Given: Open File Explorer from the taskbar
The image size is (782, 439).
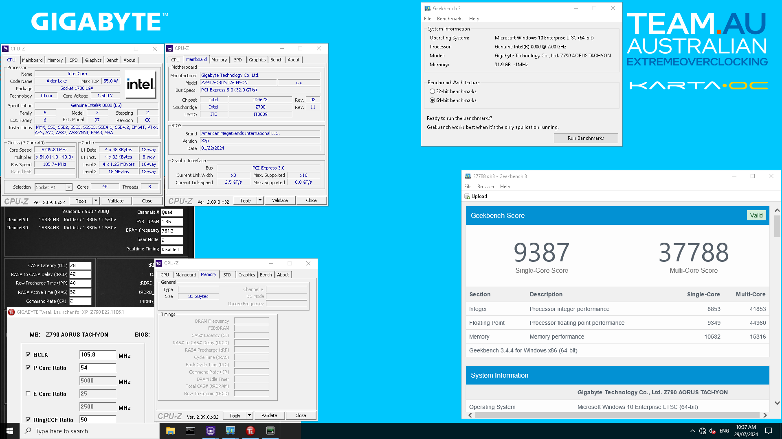Looking at the screenshot, I should (x=170, y=431).
